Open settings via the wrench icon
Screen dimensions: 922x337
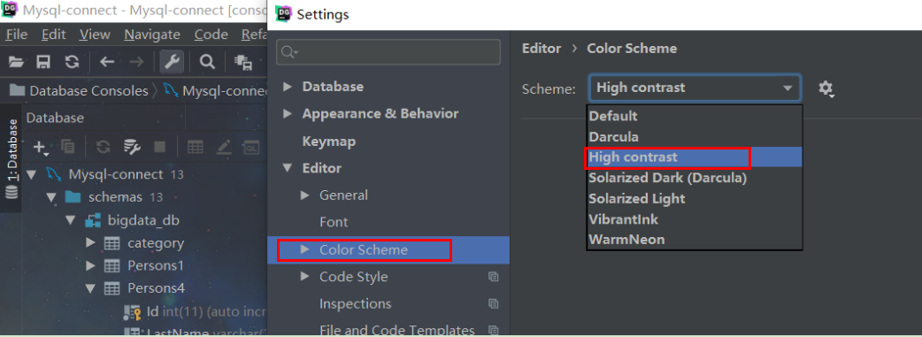click(173, 61)
